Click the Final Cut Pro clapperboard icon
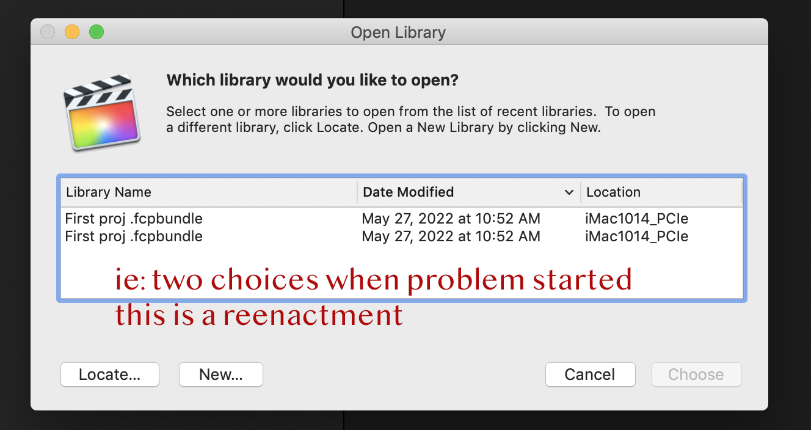This screenshot has width=811, height=430. (102, 112)
